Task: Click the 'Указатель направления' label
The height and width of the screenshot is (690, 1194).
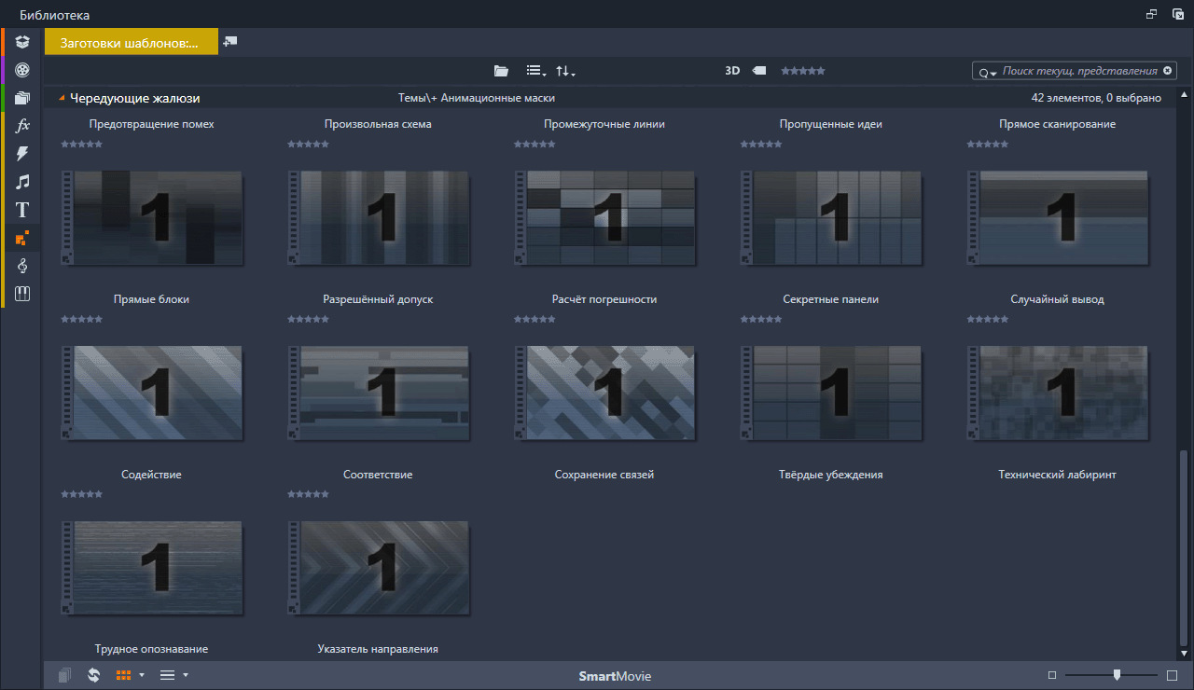Action: pyautogui.click(x=378, y=649)
